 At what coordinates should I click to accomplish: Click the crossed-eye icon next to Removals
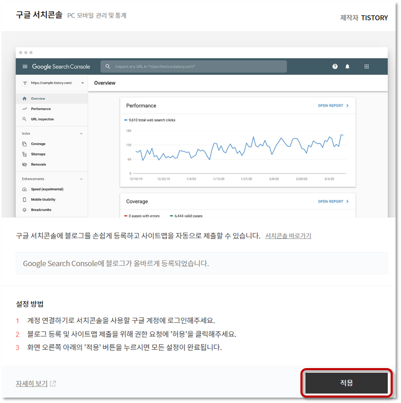[25, 165]
